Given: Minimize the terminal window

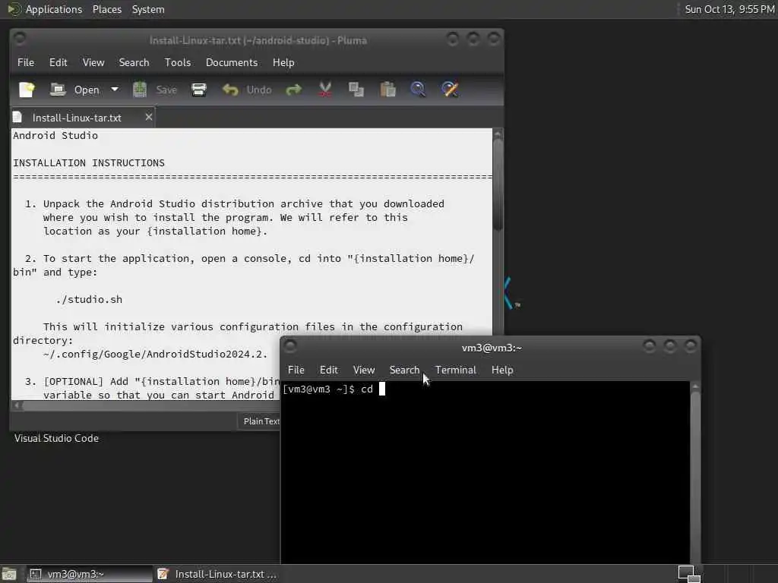Looking at the screenshot, I should (649, 345).
